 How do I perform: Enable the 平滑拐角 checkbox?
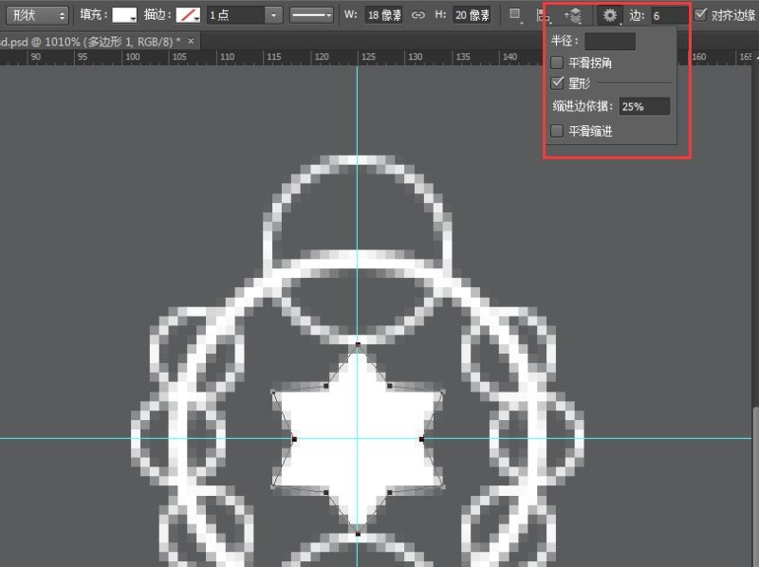(557, 63)
